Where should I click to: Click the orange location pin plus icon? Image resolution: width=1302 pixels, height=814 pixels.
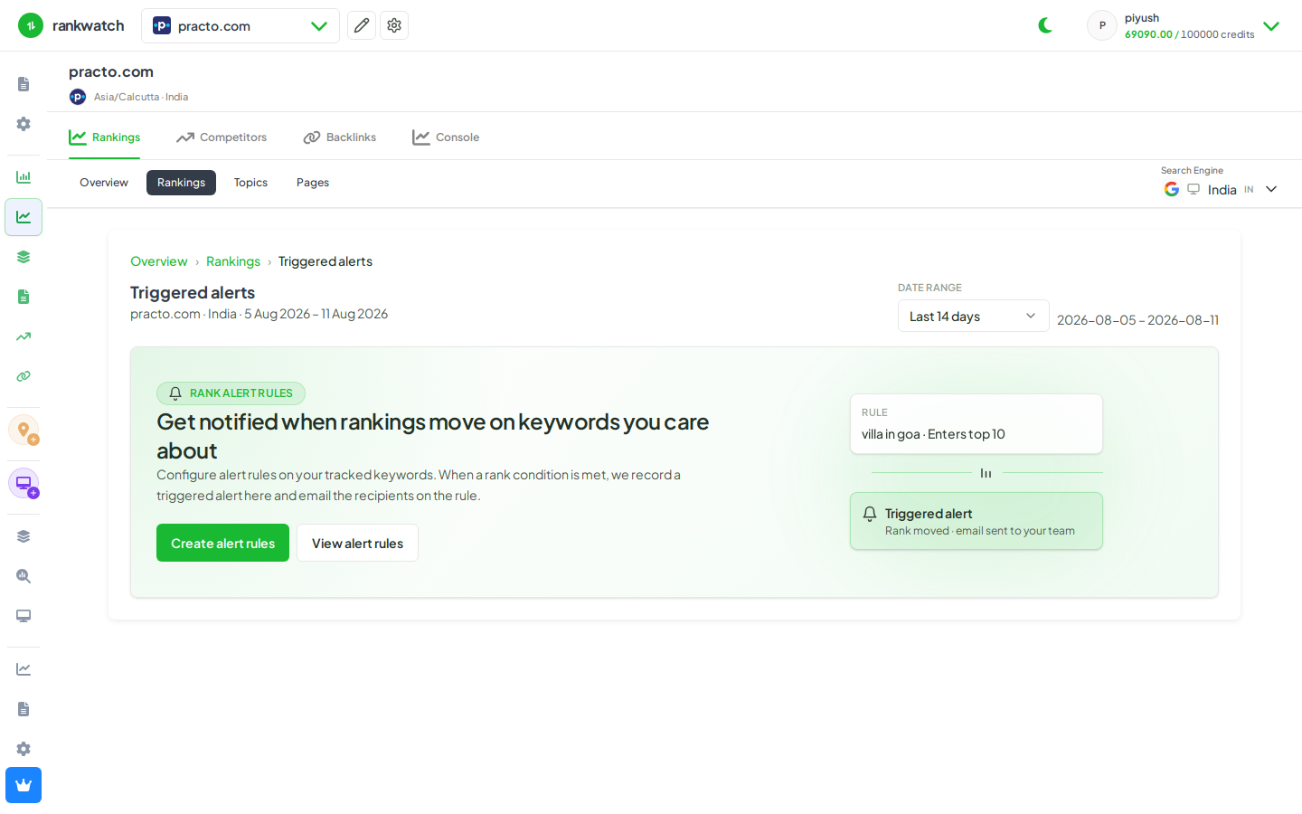[x=24, y=430]
